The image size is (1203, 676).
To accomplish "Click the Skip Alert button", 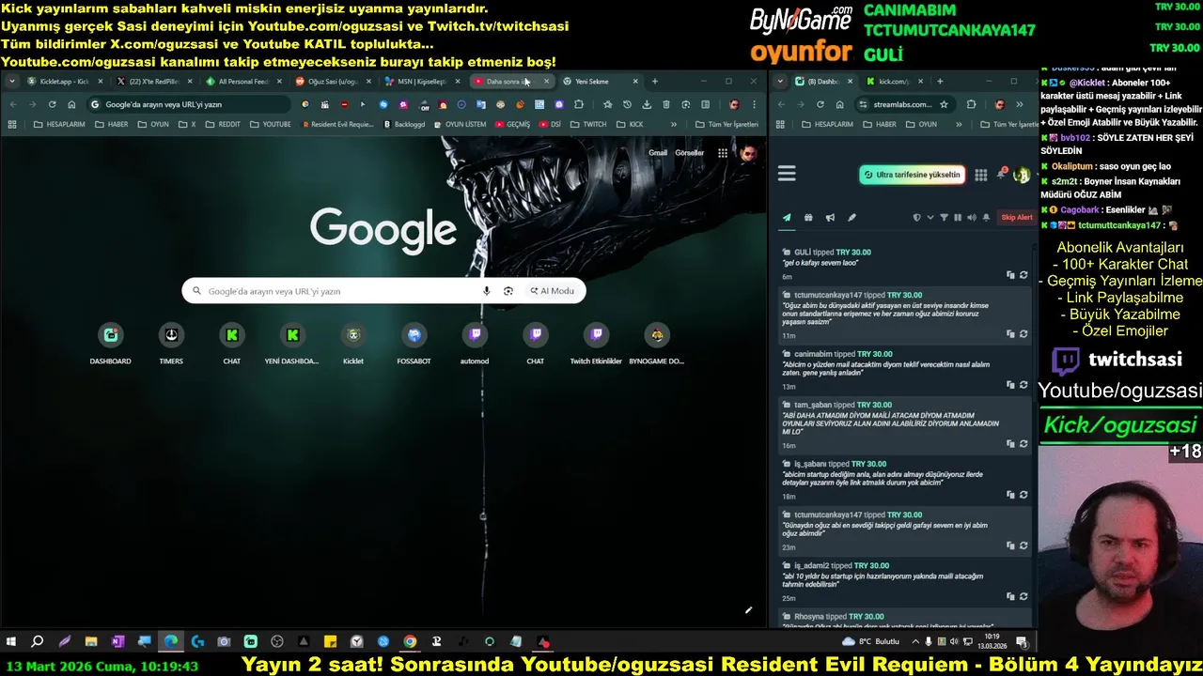I will (x=1016, y=218).
